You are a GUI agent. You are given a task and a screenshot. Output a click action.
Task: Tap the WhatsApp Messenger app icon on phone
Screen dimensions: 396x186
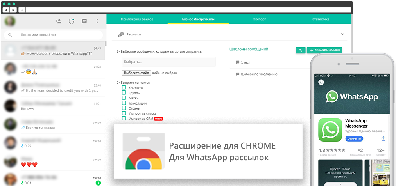330,130
